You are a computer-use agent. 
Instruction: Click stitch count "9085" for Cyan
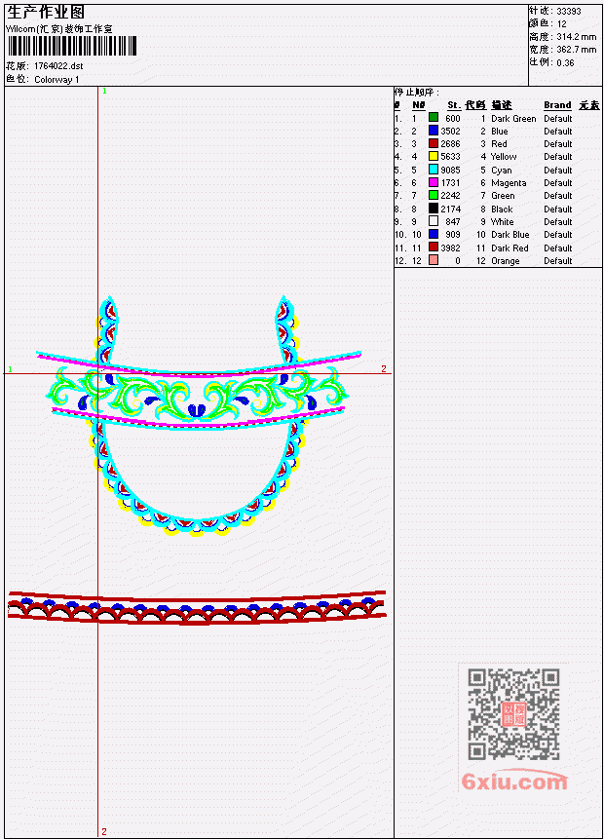[x=450, y=171]
